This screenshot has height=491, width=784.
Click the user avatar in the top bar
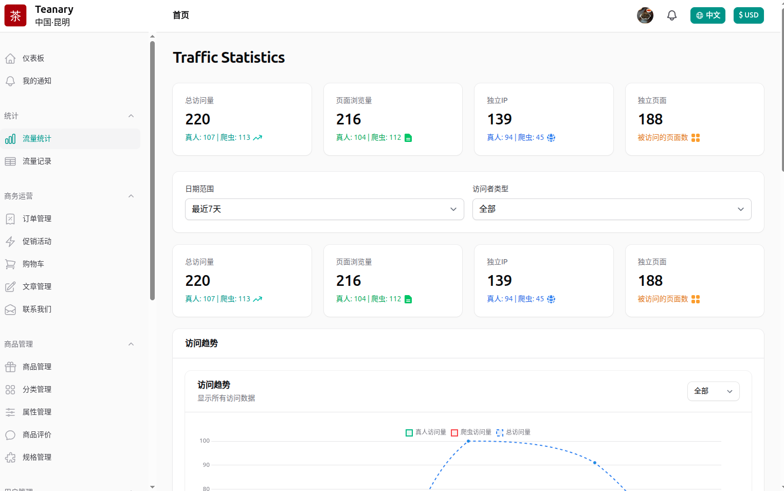coord(645,15)
